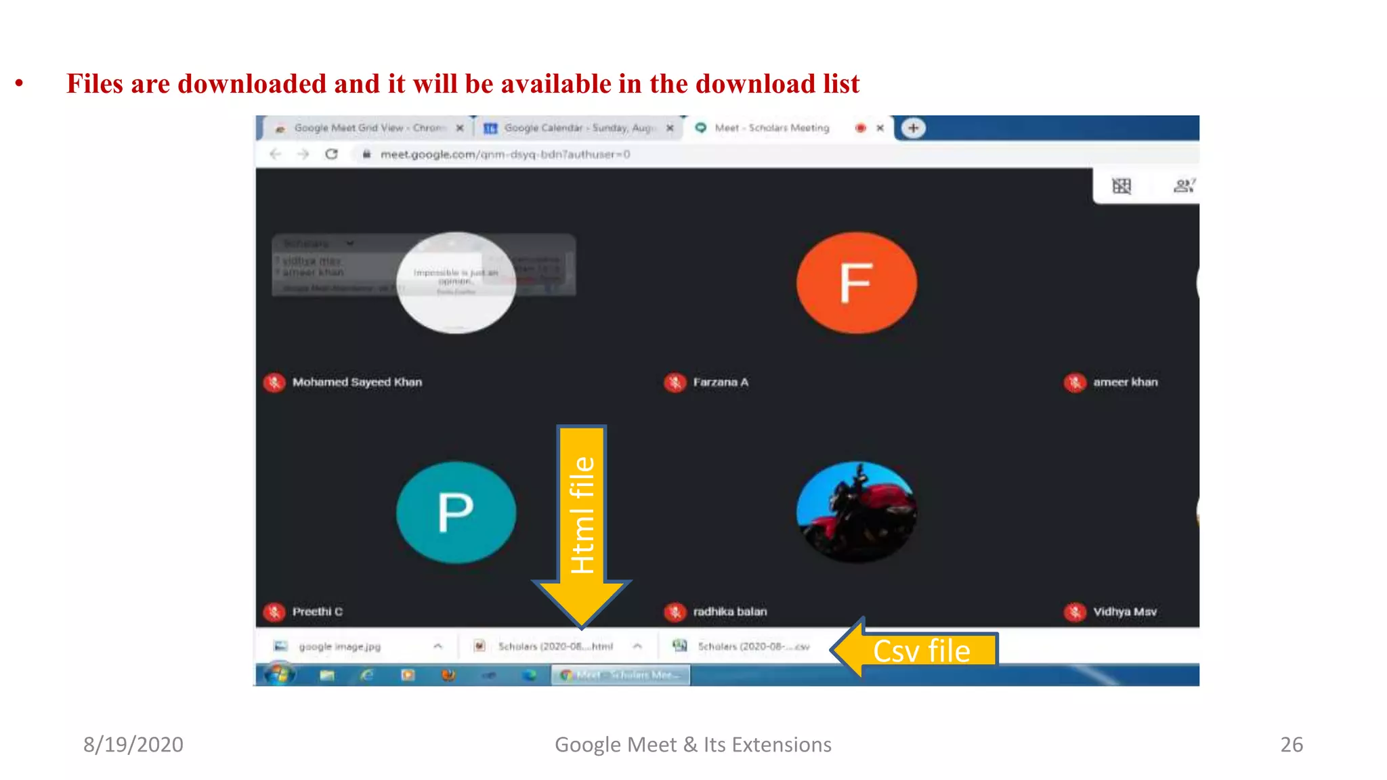1387x780 pixels.
Task: Click radhika balan's motorcycle avatar
Action: coord(857,513)
